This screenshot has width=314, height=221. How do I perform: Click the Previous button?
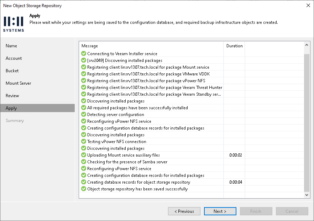(x=184, y=211)
